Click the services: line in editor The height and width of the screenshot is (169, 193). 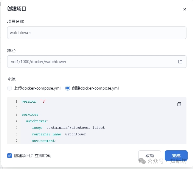31,115
